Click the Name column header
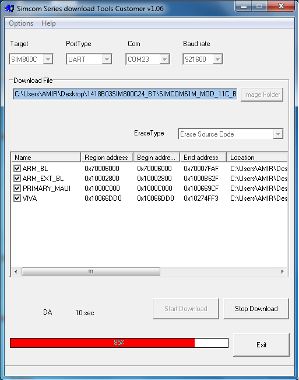Viewport: 299px width, 380px height. point(45,158)
